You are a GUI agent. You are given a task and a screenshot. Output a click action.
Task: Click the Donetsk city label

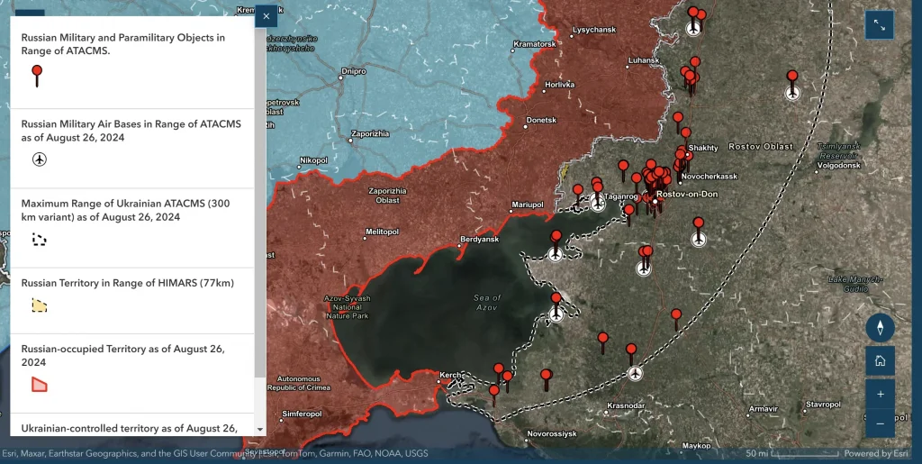(541, 120)
